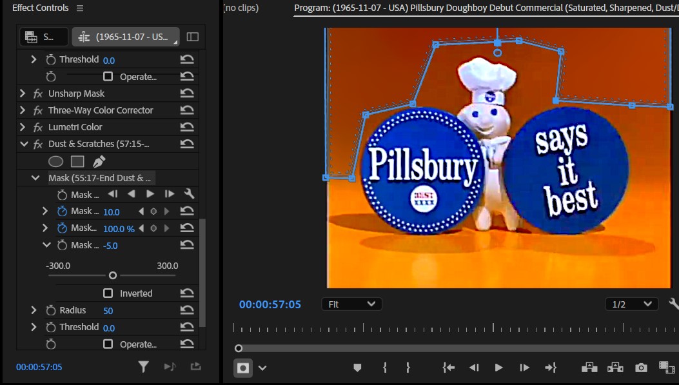Viewport: 679px width, 385px height.
Task: Click the Extract button
Action: 615,367
